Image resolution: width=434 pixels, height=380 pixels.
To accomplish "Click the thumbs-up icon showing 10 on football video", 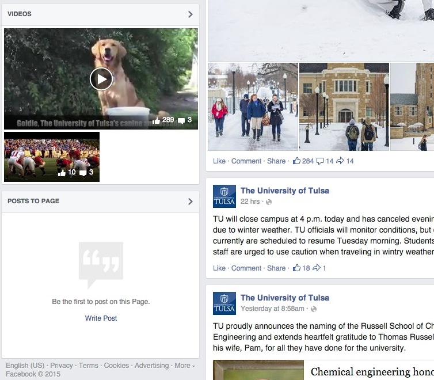I will (62, 173).
